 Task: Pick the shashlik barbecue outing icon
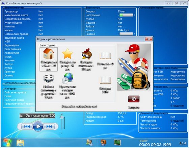pos(86,54)
